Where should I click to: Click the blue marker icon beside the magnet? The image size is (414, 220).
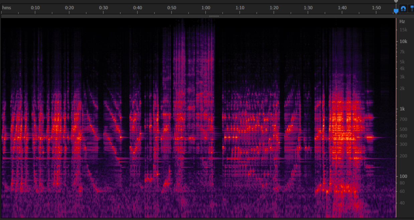[x=412, y=9]
